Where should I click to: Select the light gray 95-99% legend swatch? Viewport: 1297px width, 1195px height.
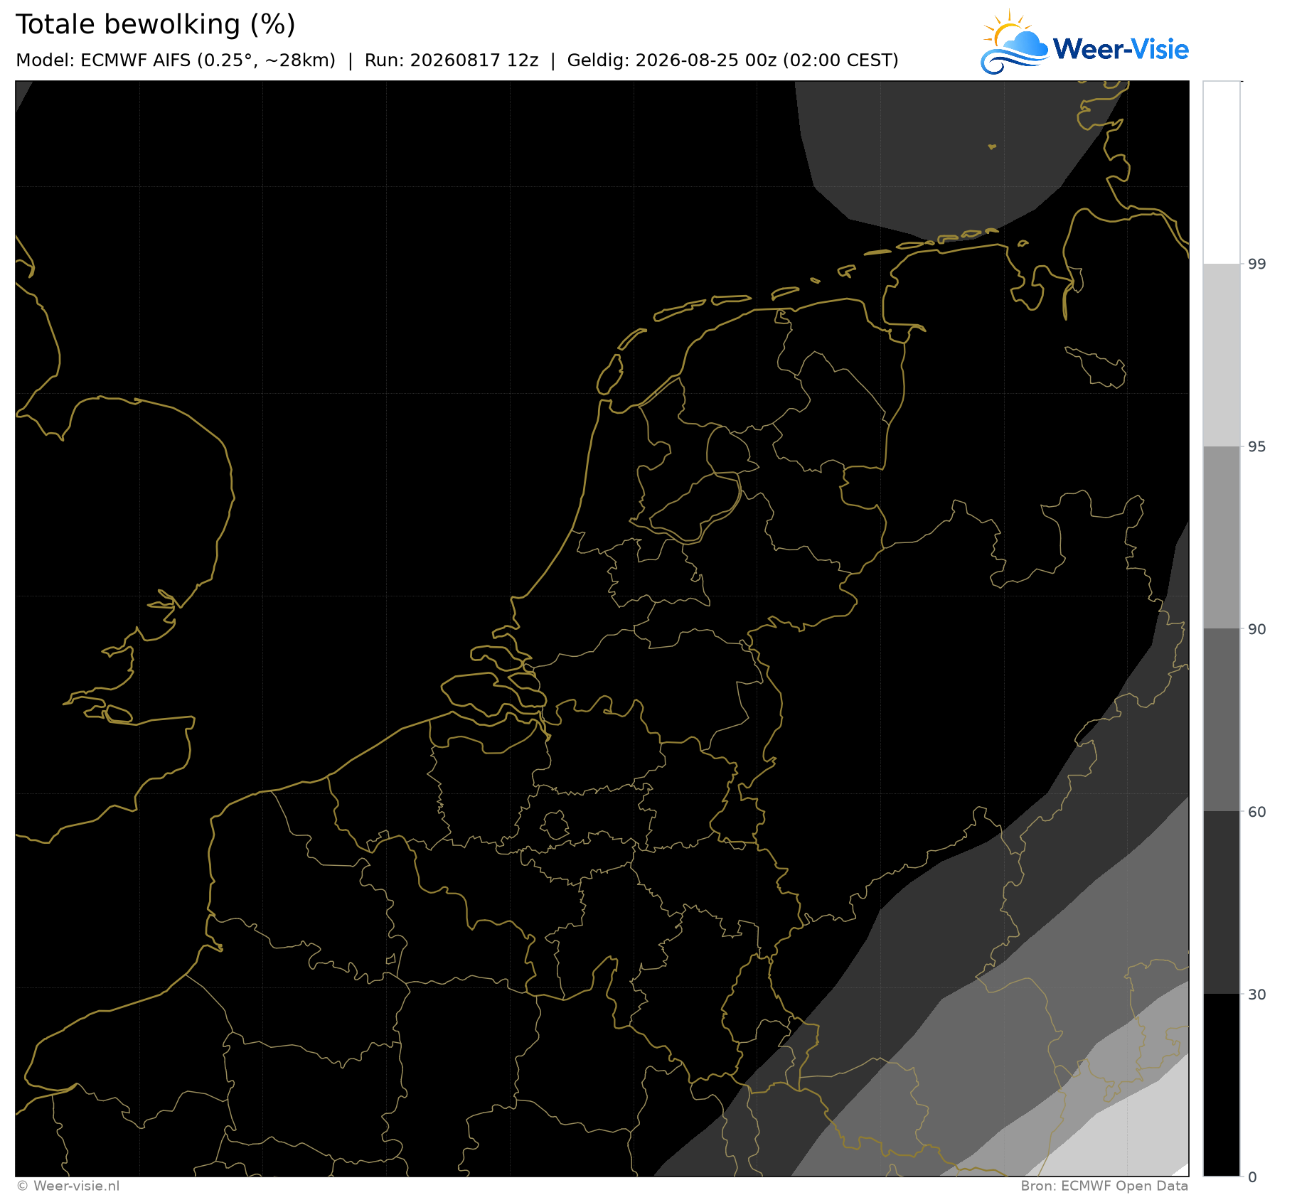1222,355
